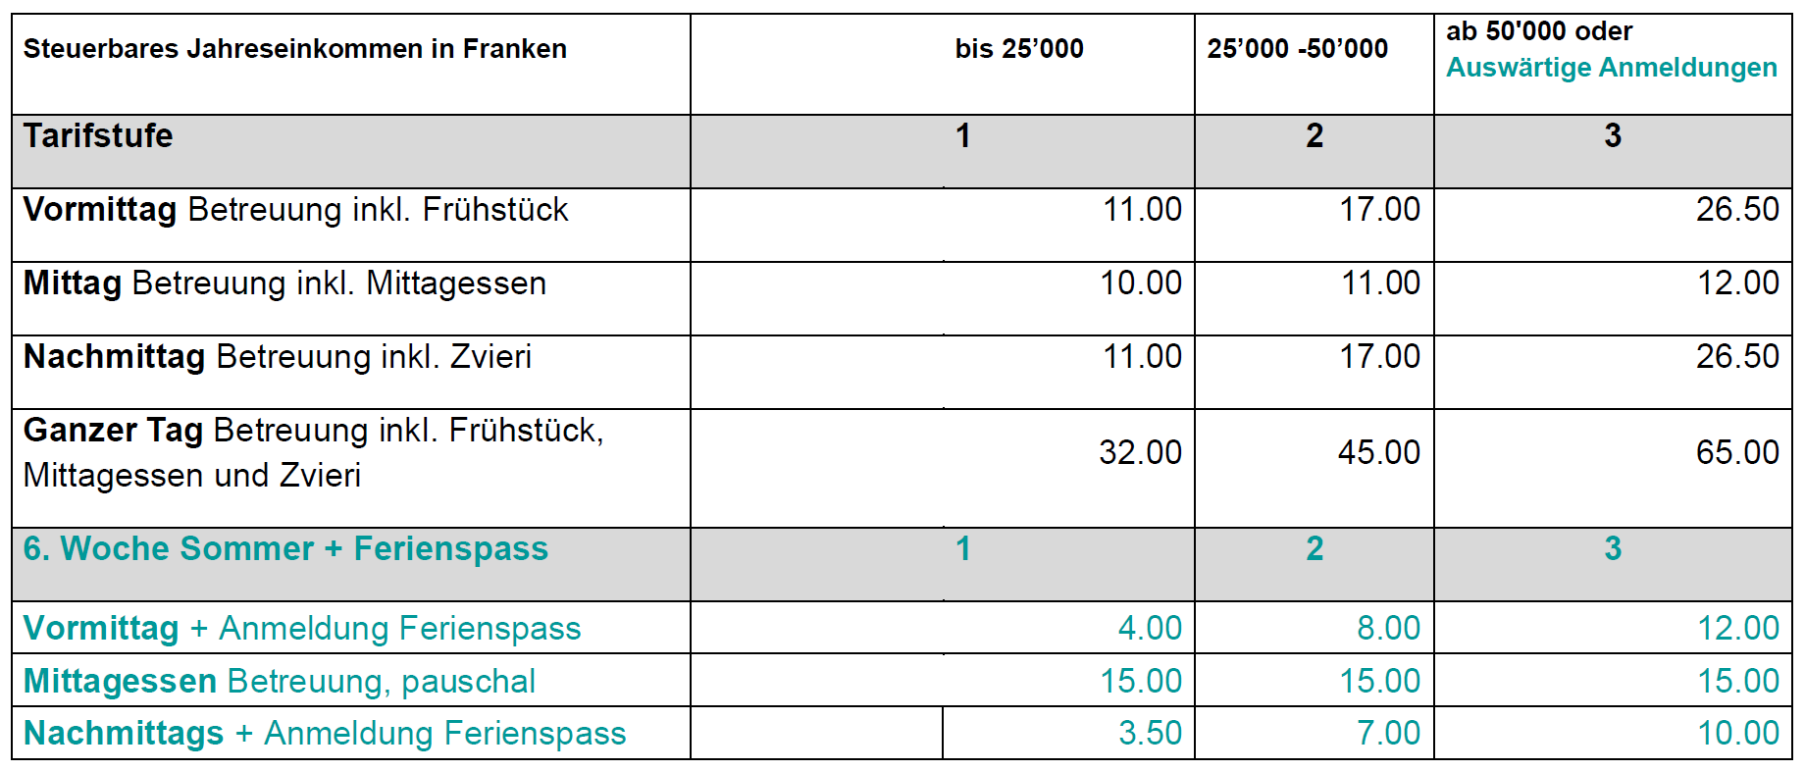
Task: Select the 'Vormittag Betreuung inkl. Frühstück' row label
Action: tap(295, 210)
